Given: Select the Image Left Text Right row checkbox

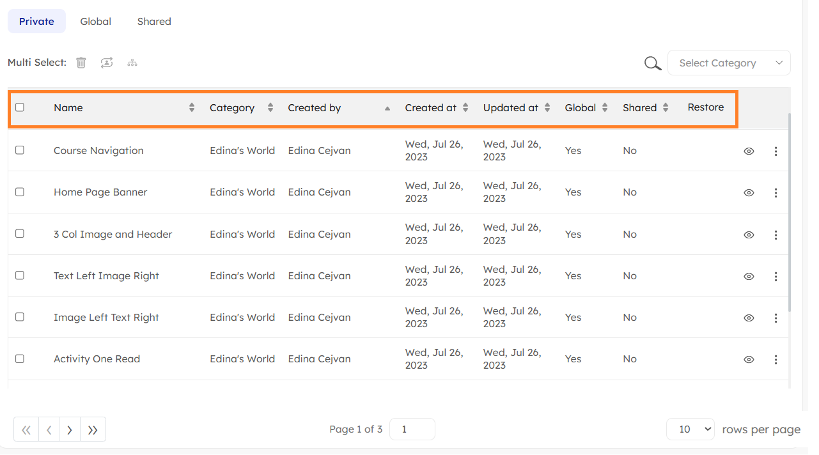Looking at the screenshot, I should [x=20, y=317].
